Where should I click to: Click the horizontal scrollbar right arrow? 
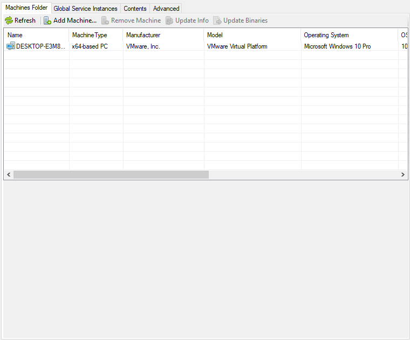(x=402, y=174)
